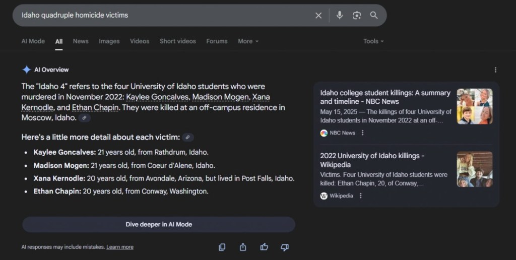Copy the AI Overview response
Screen dimensions: 516x260
(222, 247)
